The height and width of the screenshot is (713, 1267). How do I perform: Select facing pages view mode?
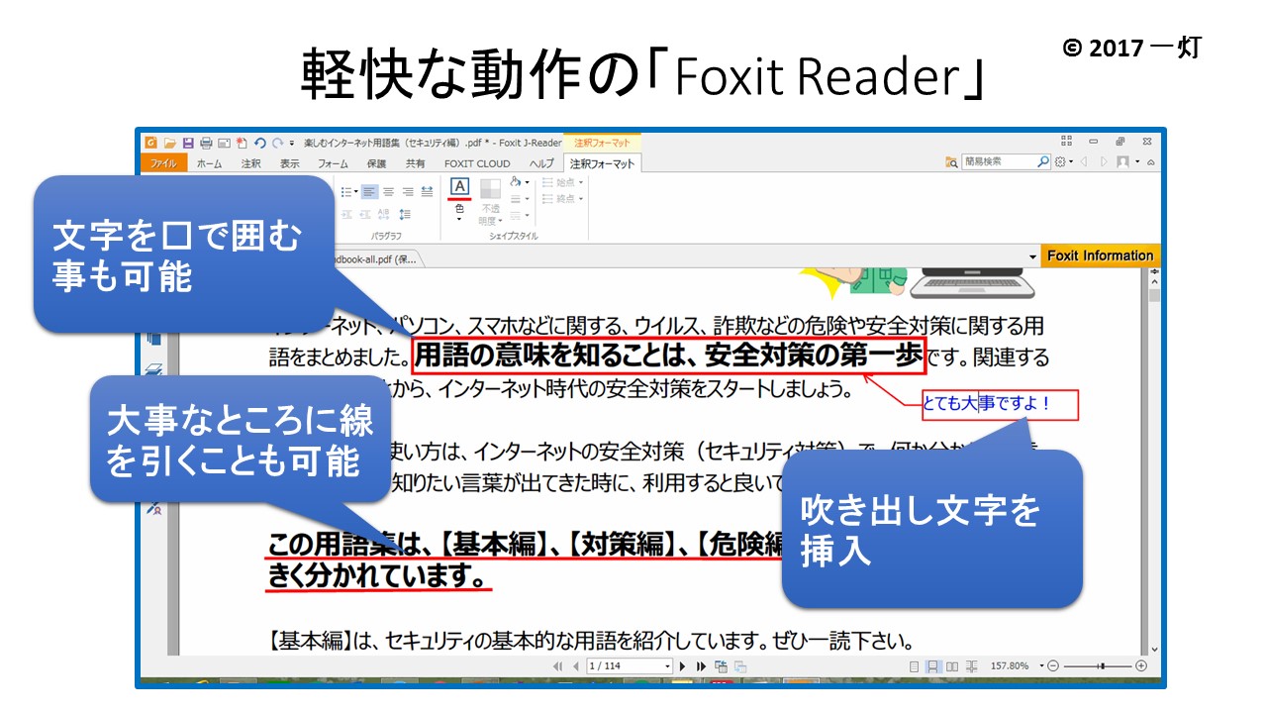coord(952,666)
